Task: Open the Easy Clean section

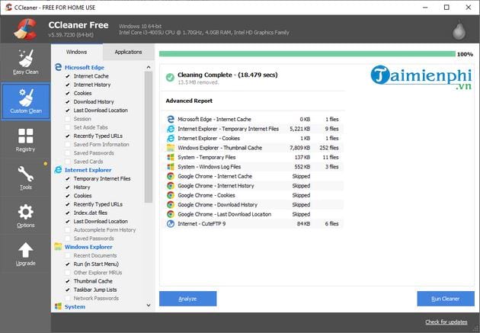Action: coord(25,62)
